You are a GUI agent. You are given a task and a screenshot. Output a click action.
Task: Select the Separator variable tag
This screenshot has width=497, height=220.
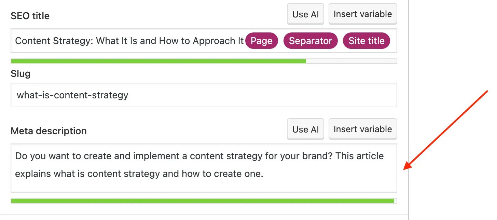click(x=310, y=41)
